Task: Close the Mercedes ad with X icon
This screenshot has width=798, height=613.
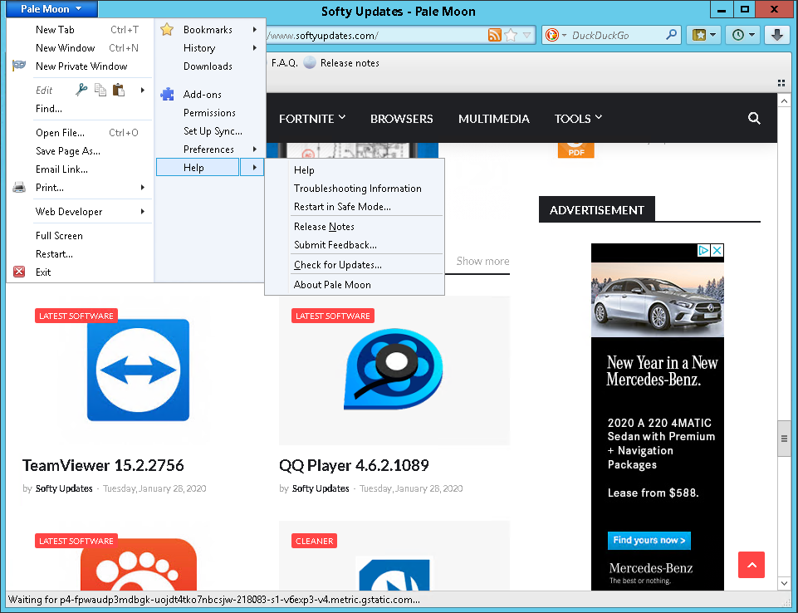Action: pyautogui.click(x=717, y=250)
